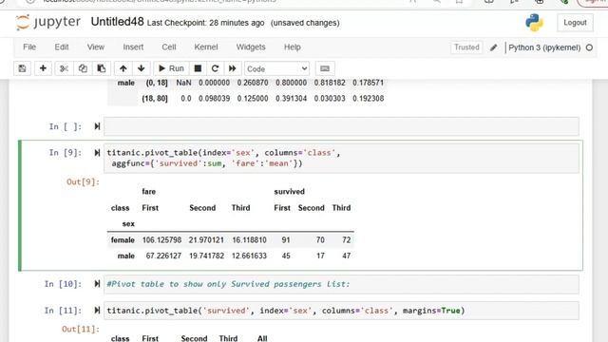Image resolution: width=608 pixels, height=342 pixels.
Task: Click the value 106.125798
Action: point(161,240)
